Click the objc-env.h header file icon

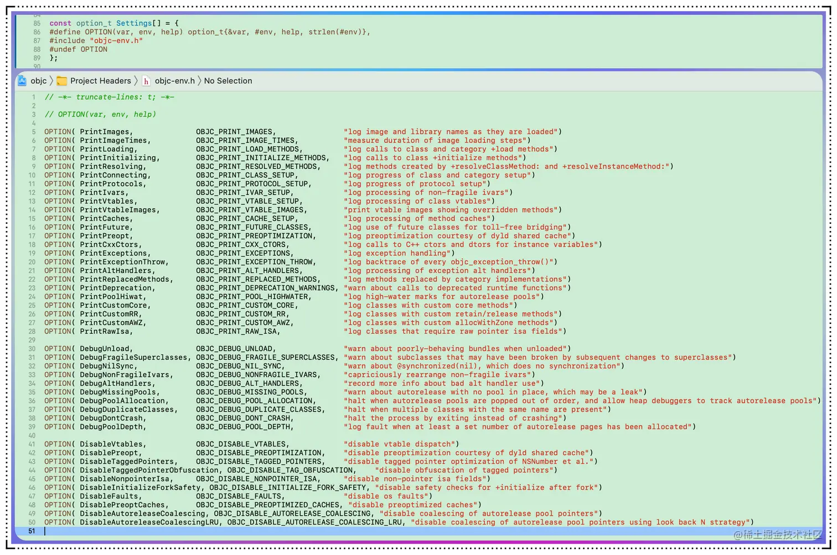146,81
